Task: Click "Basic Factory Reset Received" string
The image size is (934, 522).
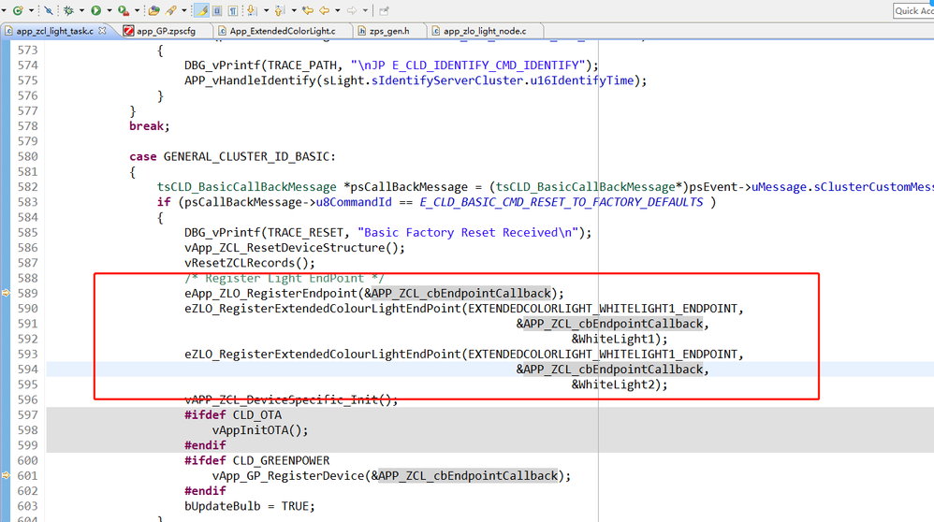Action: click(468, 232)
